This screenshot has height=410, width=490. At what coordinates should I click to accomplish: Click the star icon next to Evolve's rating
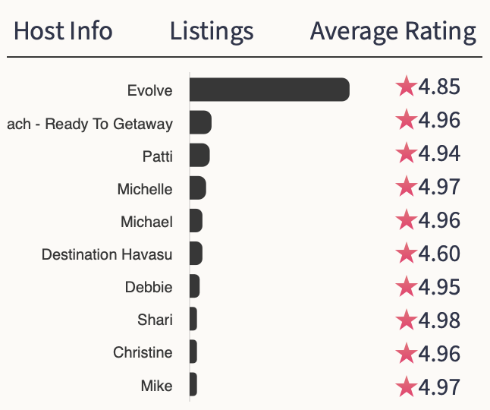[x=406, y=87]
